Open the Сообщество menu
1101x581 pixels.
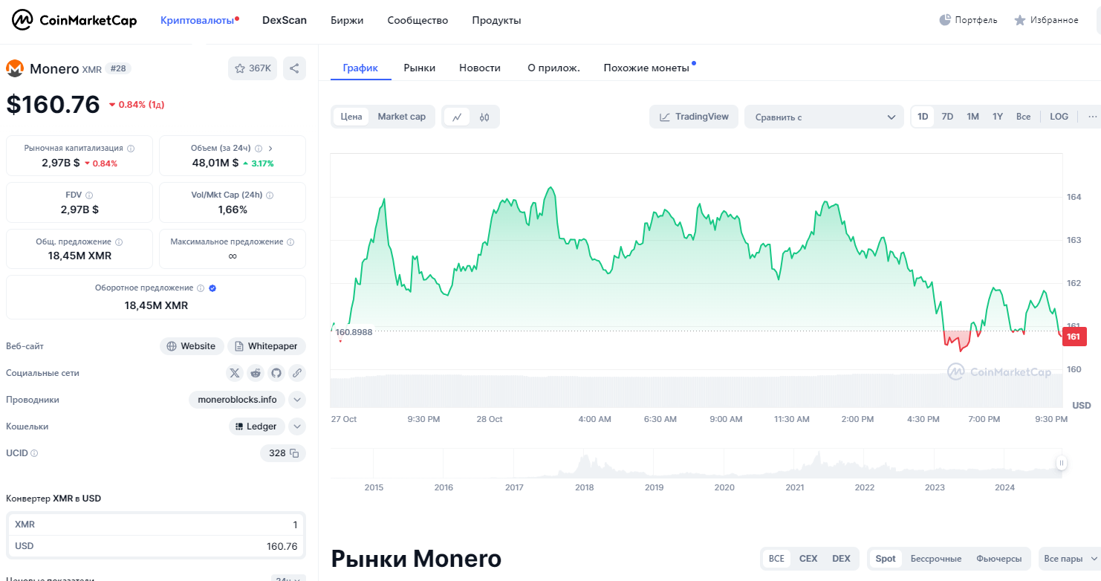[x=418, y=20]
